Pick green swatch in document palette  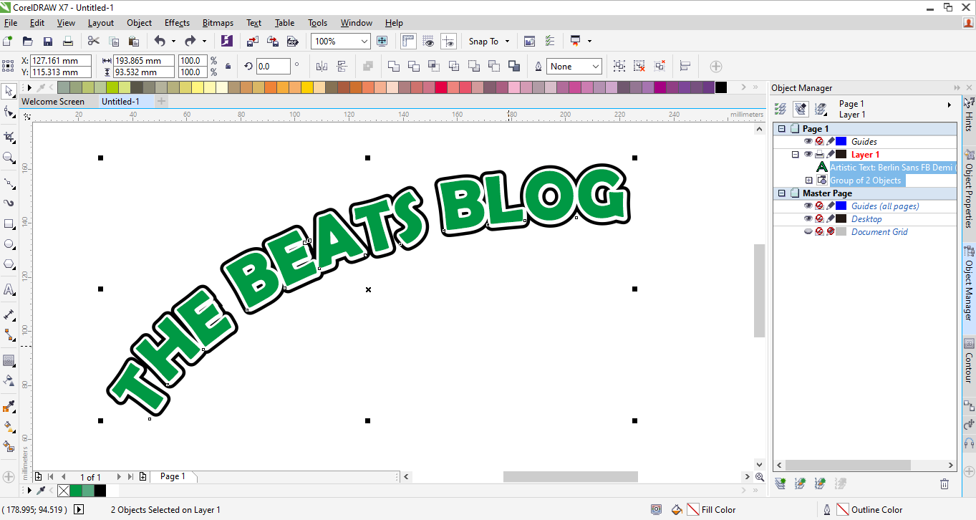(x=75, y=491)
